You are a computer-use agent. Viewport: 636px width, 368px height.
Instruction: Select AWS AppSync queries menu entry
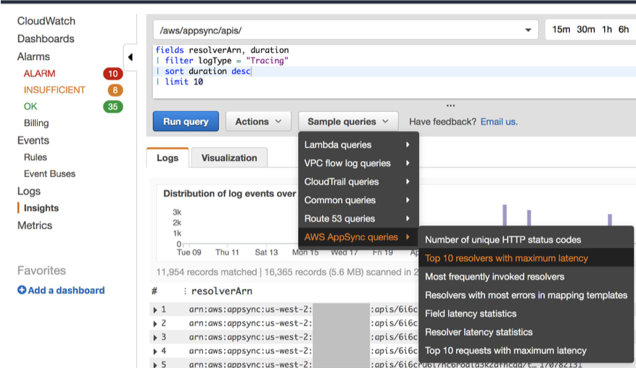click(358, 237)
